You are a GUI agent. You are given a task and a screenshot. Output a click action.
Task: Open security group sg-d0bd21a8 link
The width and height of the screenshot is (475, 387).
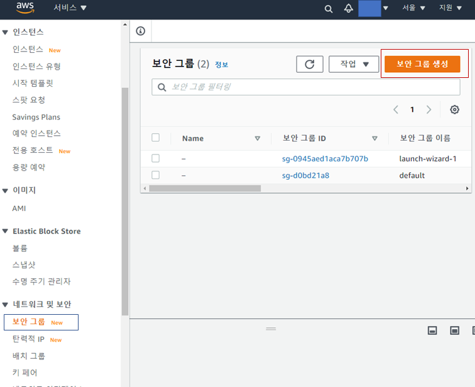coord(305,175)
